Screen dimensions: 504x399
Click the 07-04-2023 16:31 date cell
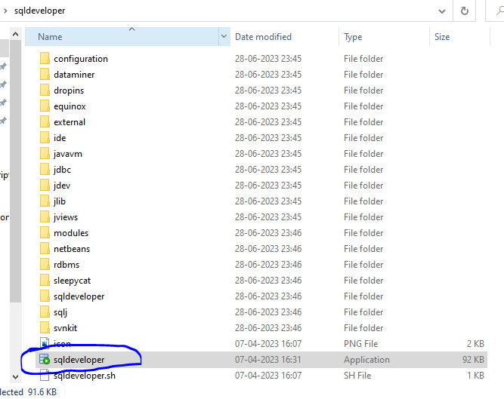pyautogui.click(x=267, y=360)
